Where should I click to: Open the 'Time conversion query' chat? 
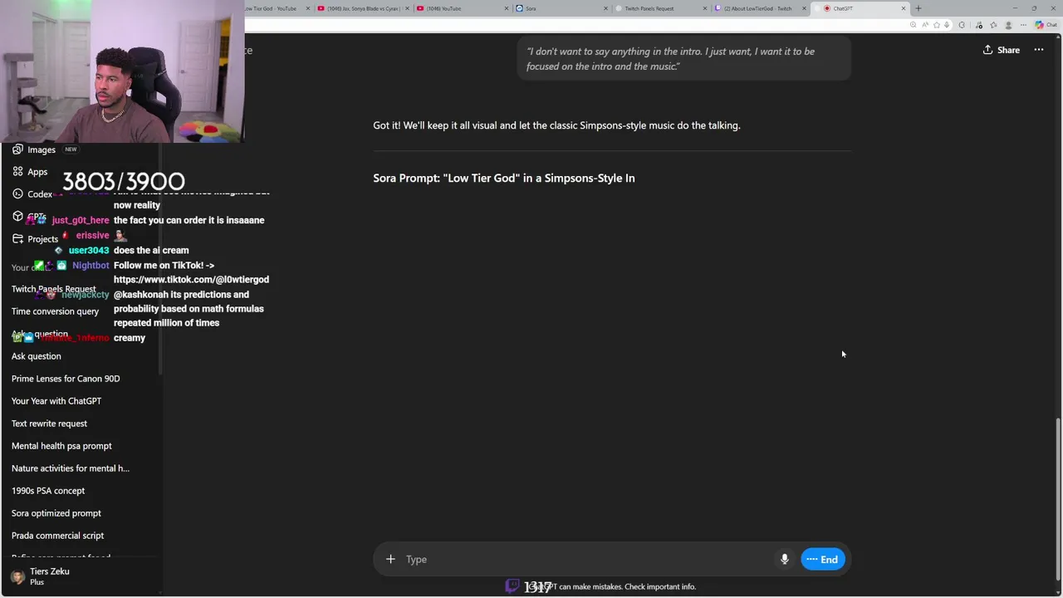55,311
